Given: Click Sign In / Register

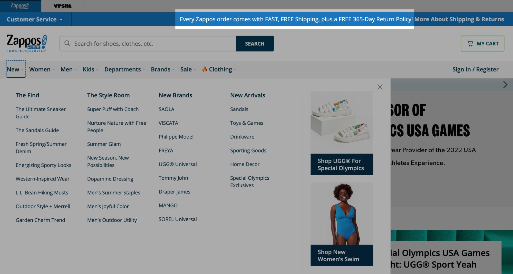Looking at the screenshot, I should pyautogui.click(x=475, y=69).
